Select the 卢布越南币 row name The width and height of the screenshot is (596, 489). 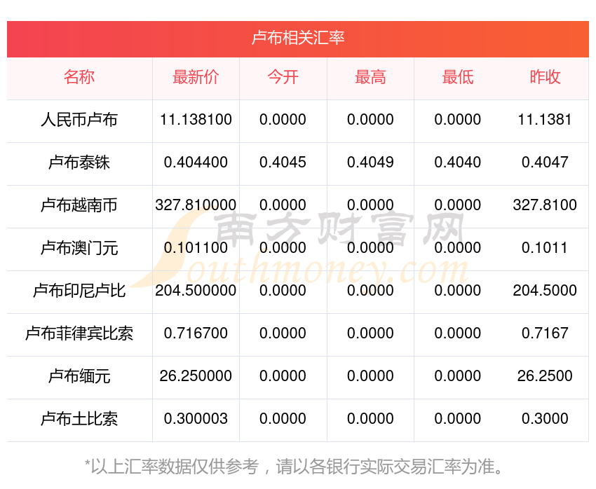[79, 205]
